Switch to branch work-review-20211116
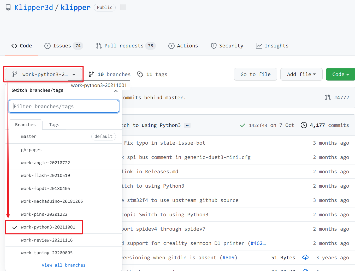 [x=64, y=240]
